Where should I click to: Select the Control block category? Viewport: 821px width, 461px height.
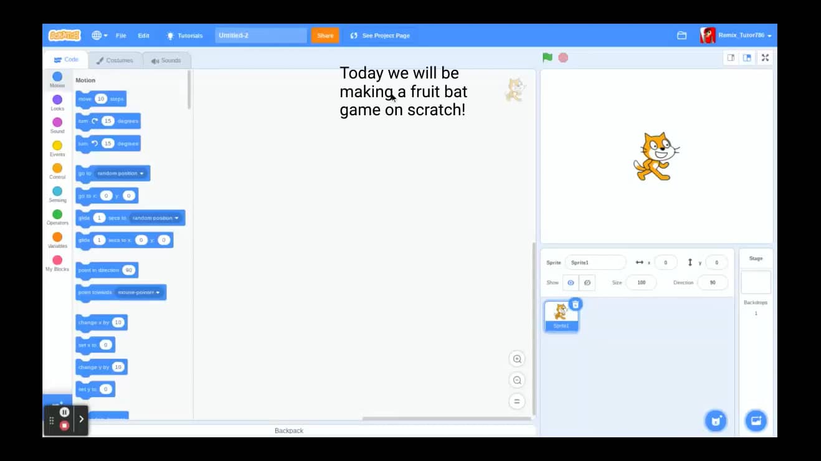click(57, 171)
